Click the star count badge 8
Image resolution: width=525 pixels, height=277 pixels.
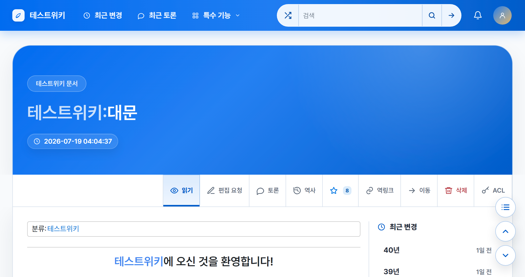(347, 191)
